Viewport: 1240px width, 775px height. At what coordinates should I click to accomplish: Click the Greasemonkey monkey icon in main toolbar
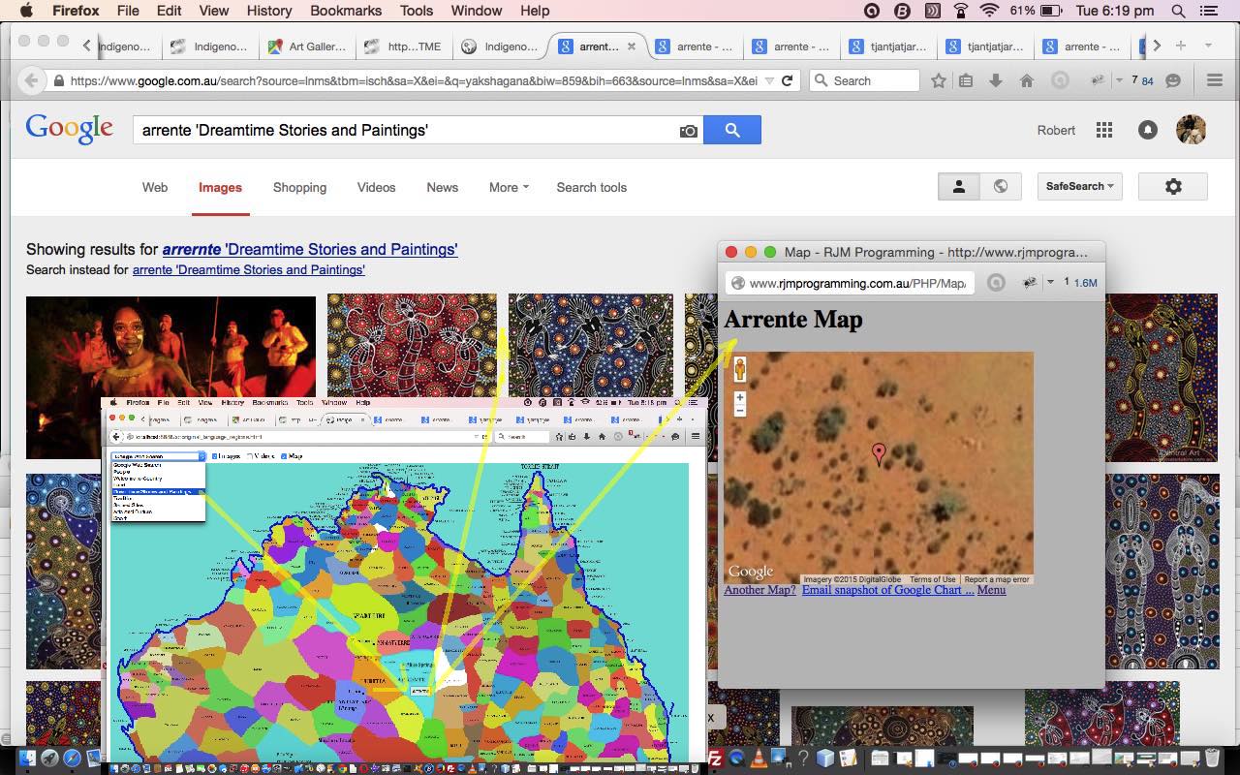tap(1098, 80)
